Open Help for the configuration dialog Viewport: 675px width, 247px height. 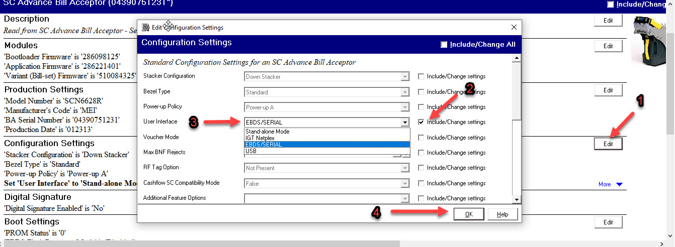tap(502, 214)
